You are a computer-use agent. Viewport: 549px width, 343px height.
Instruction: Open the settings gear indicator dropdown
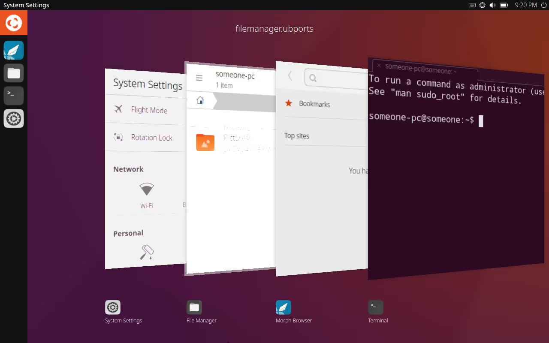(x=482, y=5)
